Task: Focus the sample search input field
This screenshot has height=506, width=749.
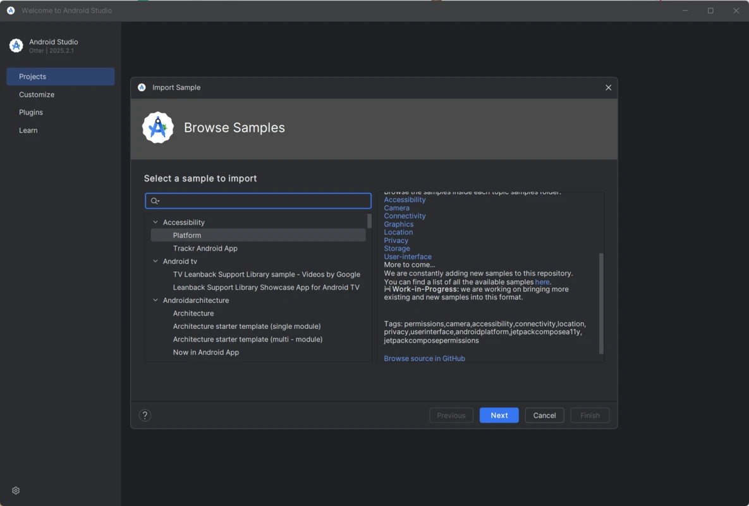Action: pos(258,201)
